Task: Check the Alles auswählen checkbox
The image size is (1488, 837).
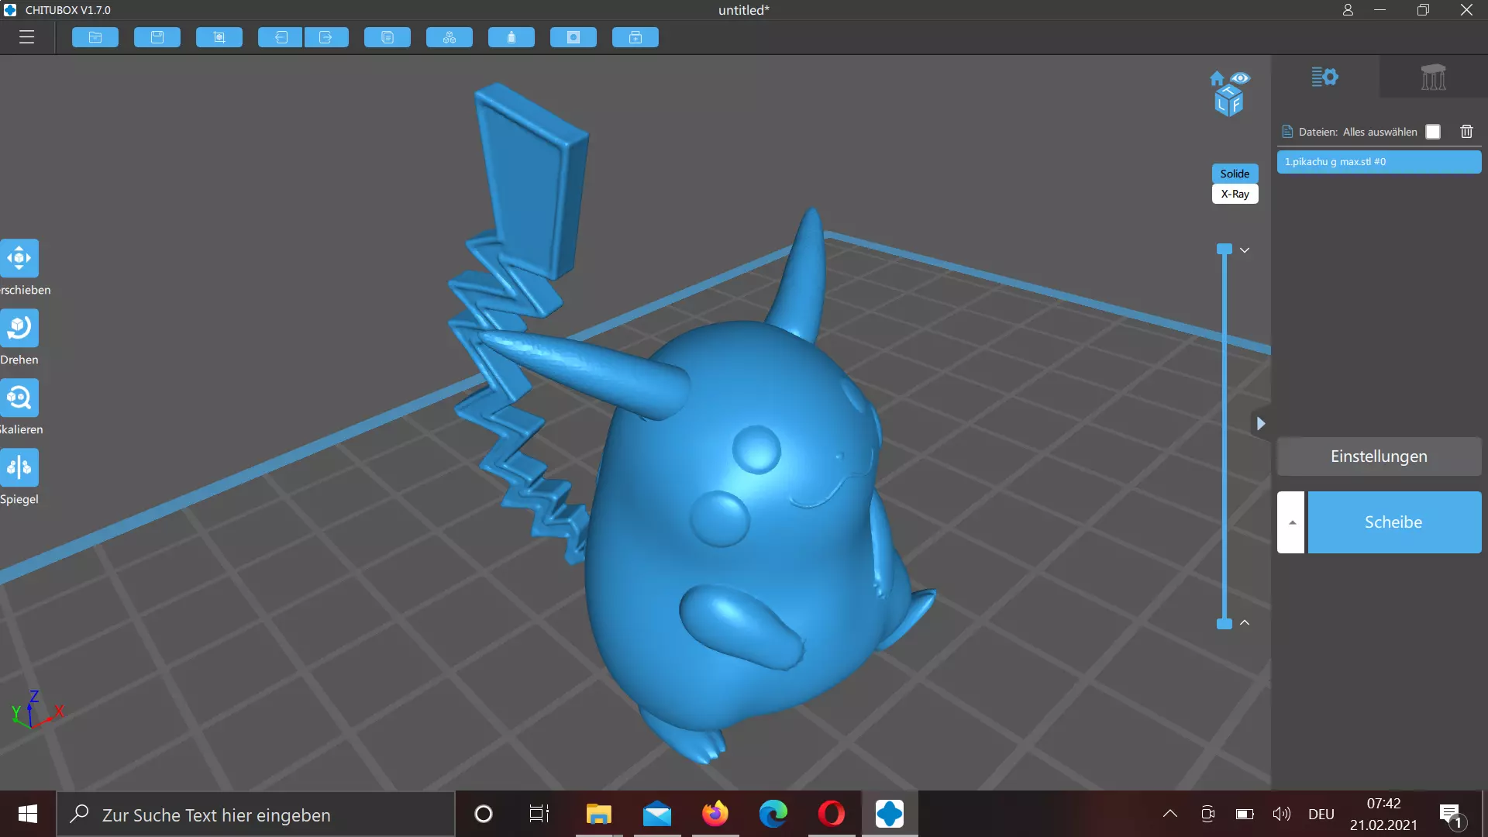Action: pos(1433,132)
